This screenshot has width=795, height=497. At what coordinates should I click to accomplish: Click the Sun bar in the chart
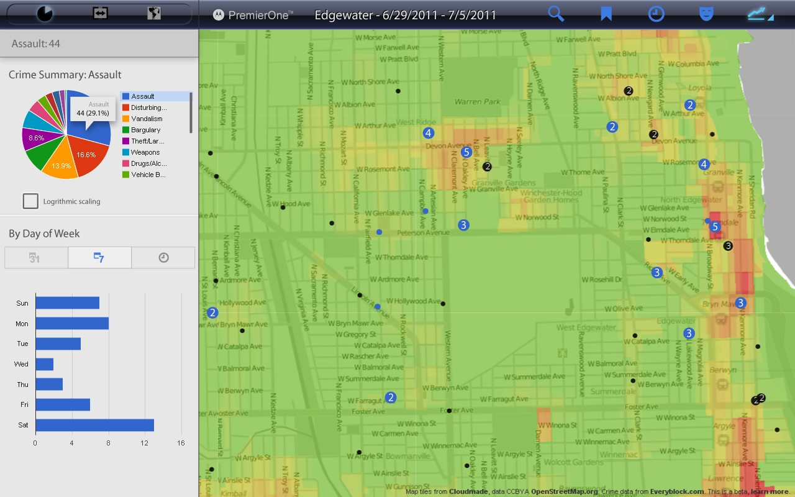(x=67, y=303)
